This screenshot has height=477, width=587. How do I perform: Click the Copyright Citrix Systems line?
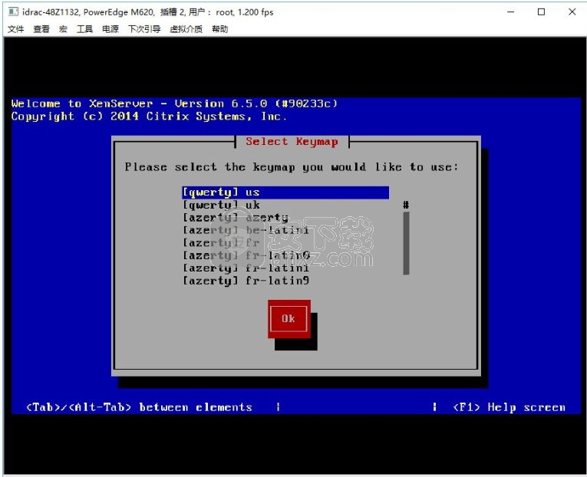click(149, 117)
